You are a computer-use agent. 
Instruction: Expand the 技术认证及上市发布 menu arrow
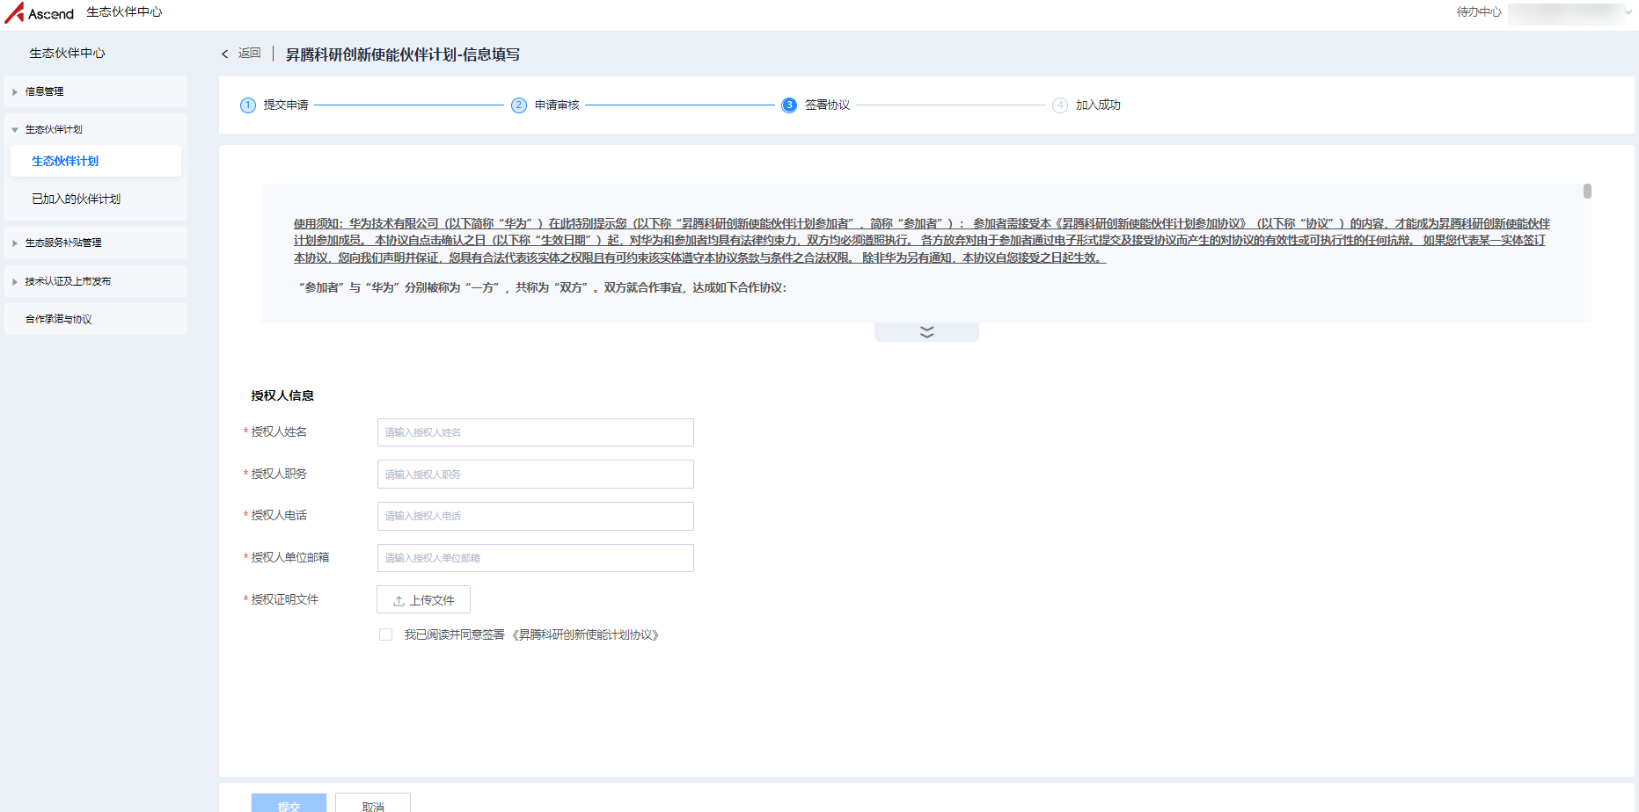15,282
